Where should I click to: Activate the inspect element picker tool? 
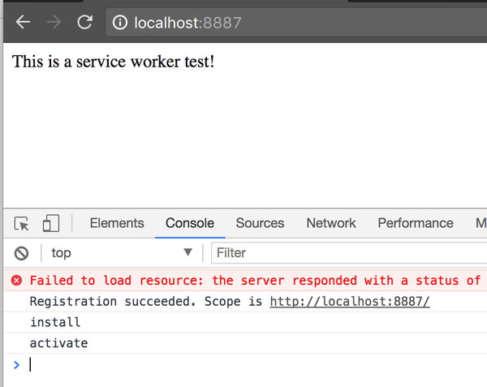(x=22, y=223)
